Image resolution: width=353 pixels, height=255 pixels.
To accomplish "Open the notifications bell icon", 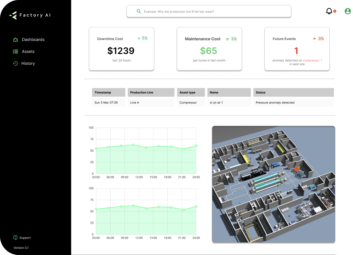I will point(329,11).
